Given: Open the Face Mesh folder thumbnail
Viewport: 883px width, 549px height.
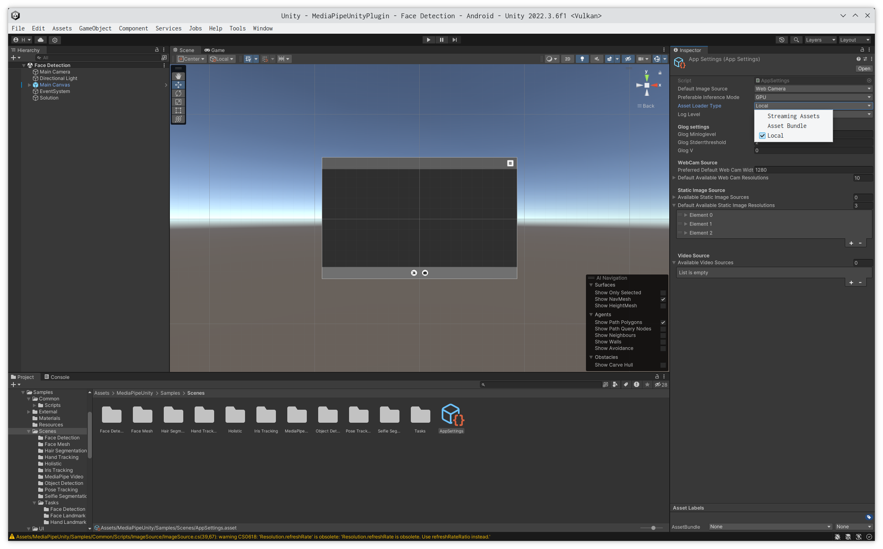Looking at the screenshot, I should click(142, 415).
